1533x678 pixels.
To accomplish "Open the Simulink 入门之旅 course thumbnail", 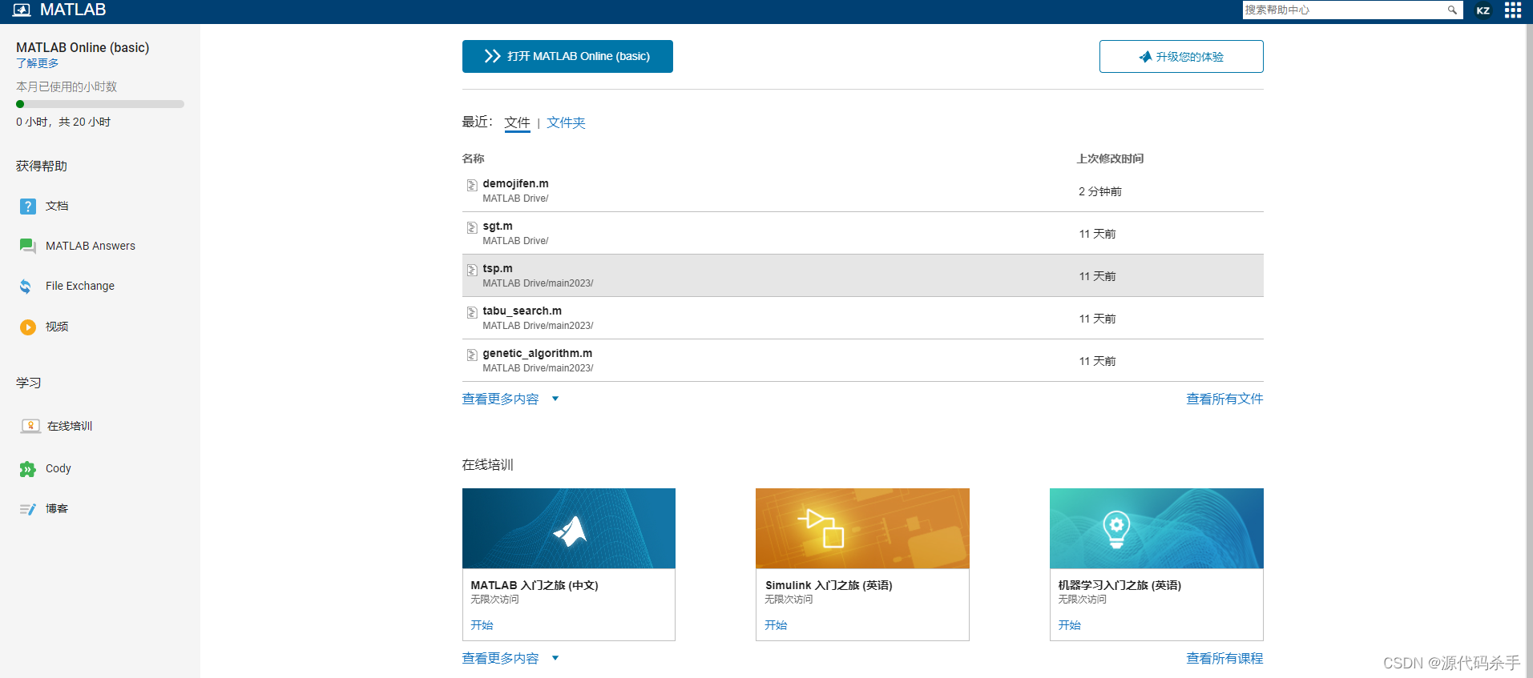I will [862, 528].
